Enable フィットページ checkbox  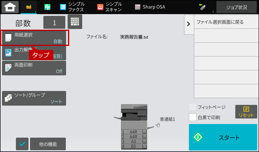pyautogui.click(x=193, y=107)
